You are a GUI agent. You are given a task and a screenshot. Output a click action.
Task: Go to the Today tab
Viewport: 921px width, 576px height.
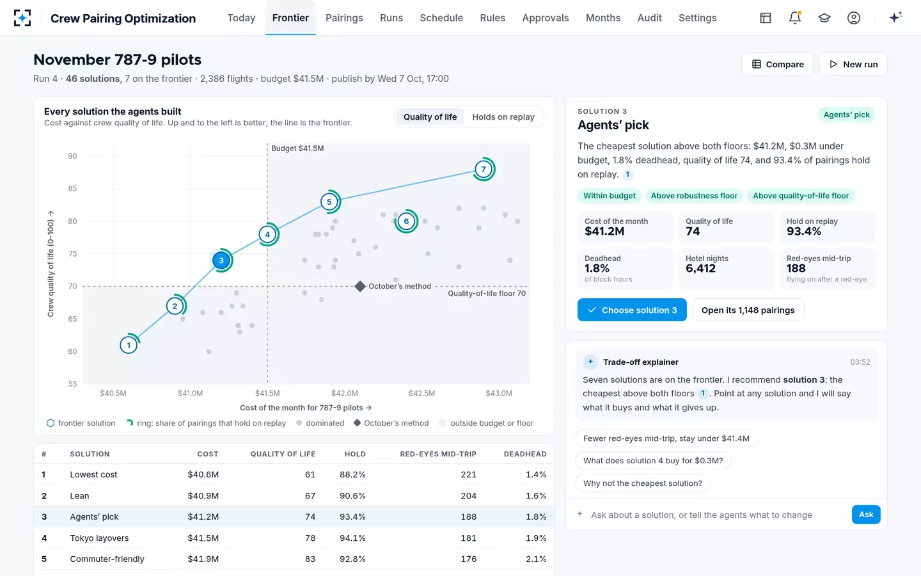[x=241, y=18]
